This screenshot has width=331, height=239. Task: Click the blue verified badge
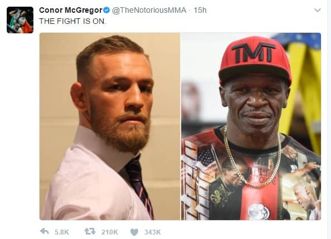106,10
